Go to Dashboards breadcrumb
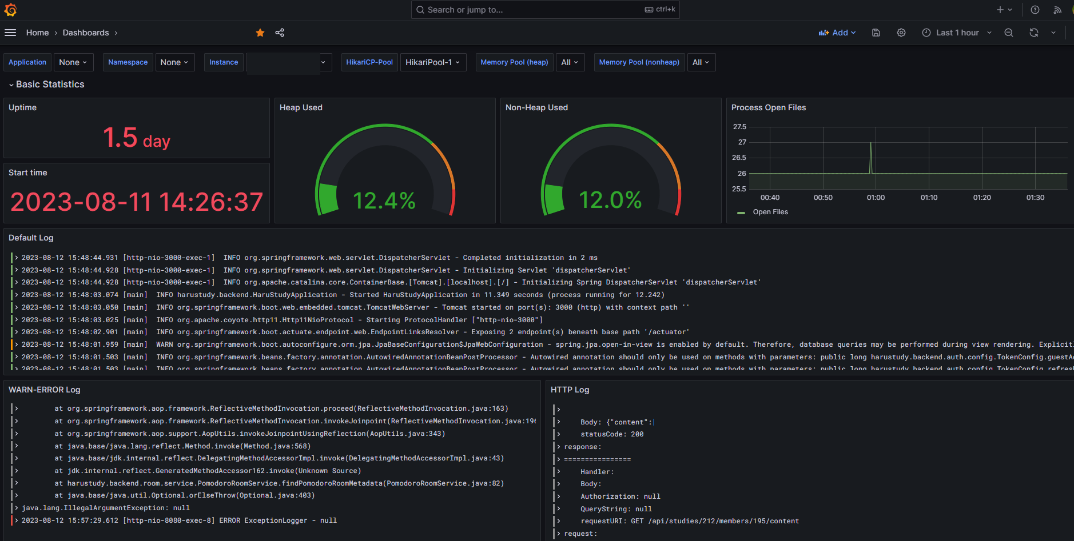The width and height of the screenshot is (1074, 541). (x=86, y=33)
